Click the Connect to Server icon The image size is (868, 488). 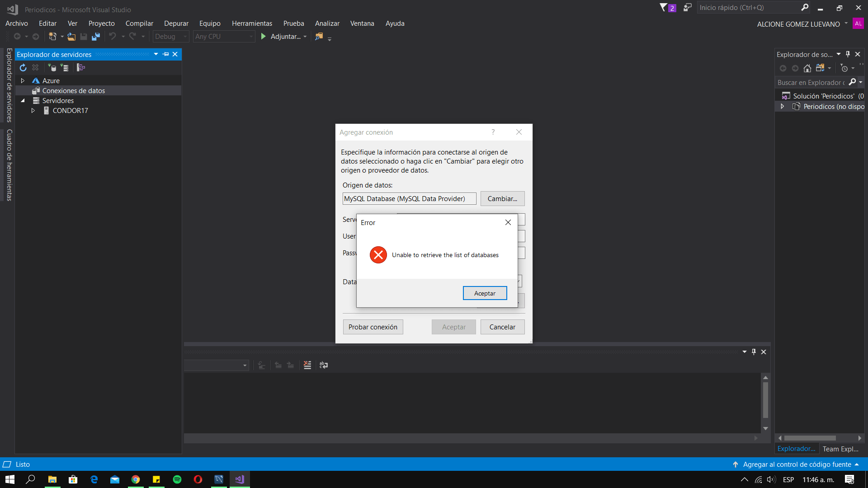click(x=64, y=68)
